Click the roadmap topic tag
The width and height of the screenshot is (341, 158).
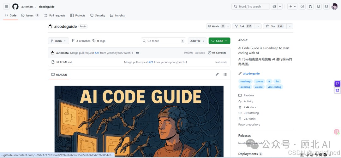[x=245, y=81]
